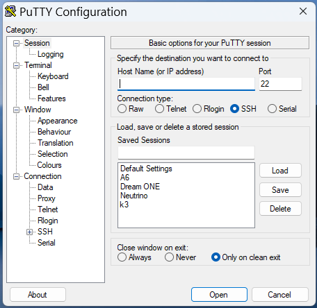Collapse the Connection tree node
The width and height of the screenshot is (317, 308).
[16, 176]
